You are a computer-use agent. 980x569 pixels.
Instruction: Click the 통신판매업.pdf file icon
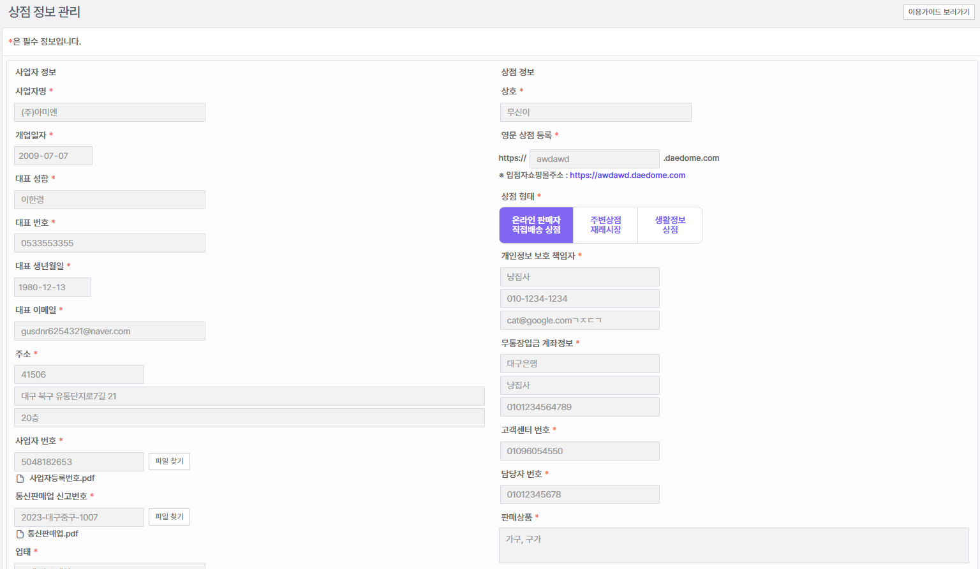point(20,534)
